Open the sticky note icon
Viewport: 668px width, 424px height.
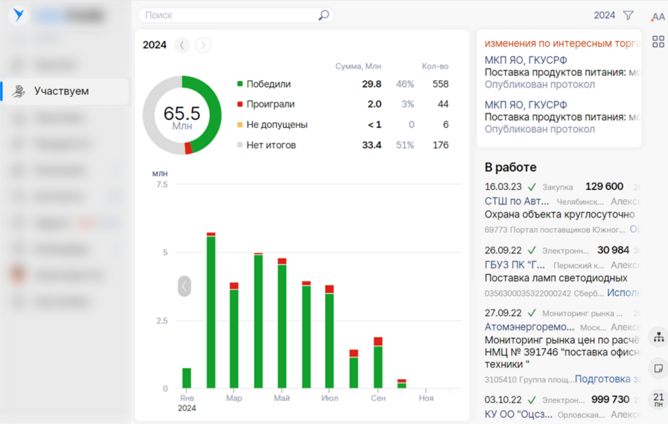pyautogui.click(x=658, y=368)
